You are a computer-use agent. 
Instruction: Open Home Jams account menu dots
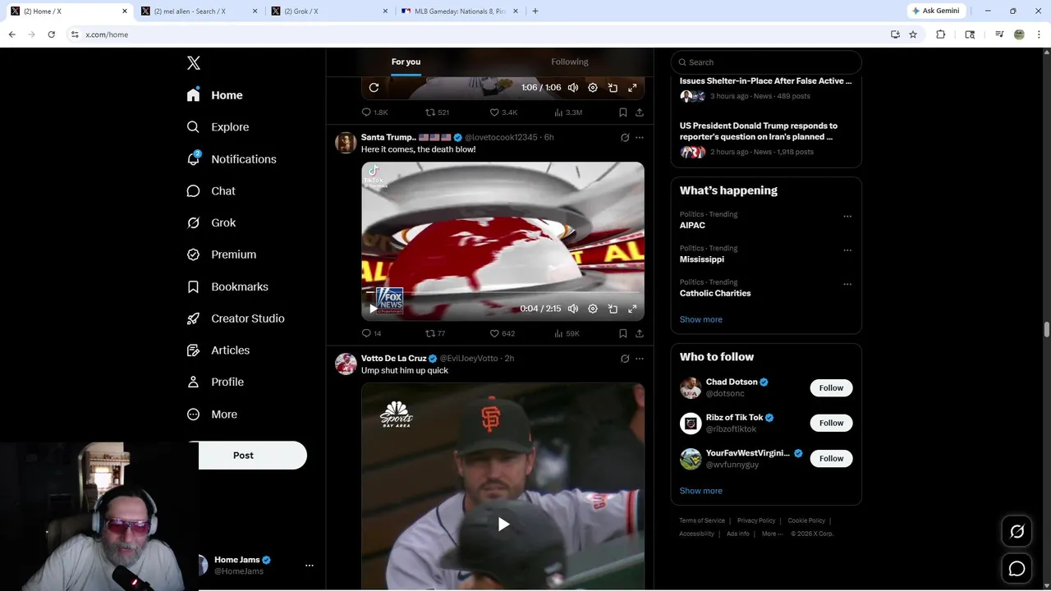pos(310,566)
